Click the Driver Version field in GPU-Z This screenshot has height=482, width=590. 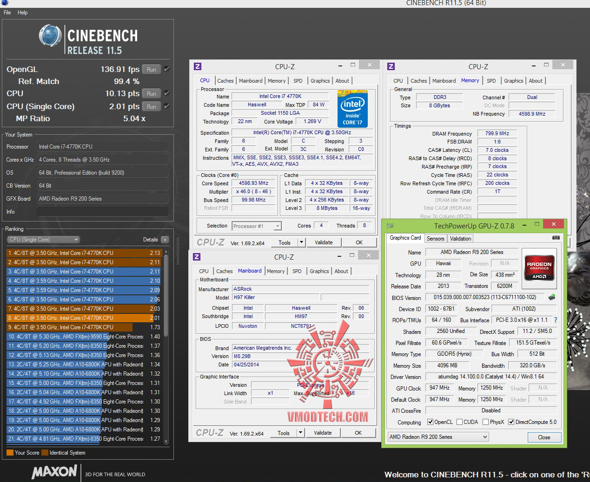491,377
